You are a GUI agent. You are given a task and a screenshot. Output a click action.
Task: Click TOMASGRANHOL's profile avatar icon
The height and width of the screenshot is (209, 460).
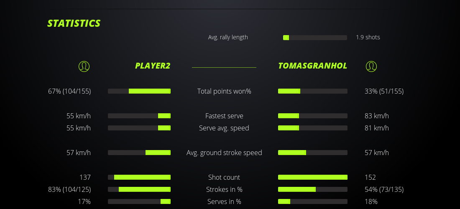click(x=371, y=66)
